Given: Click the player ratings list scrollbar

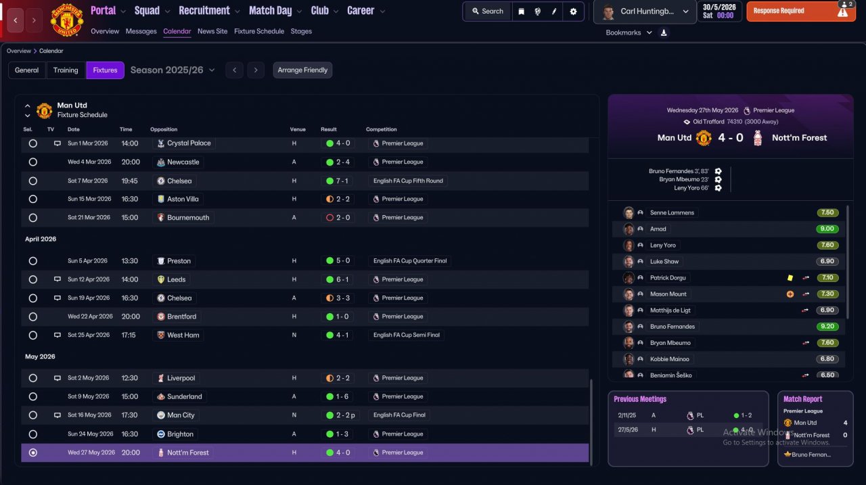Looking at the screenshot, I should click(848, 260).
